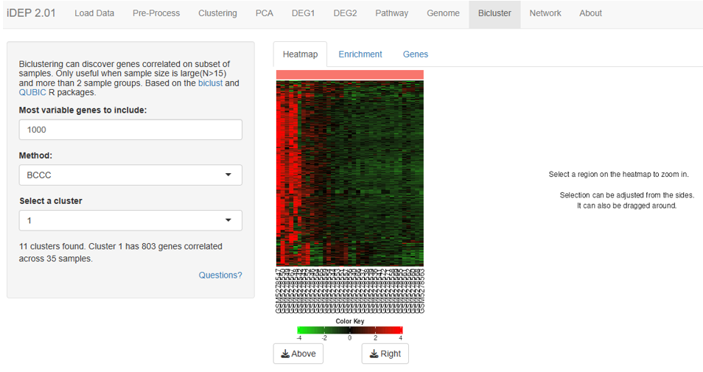Open the Genome tab

pos(443,13)
